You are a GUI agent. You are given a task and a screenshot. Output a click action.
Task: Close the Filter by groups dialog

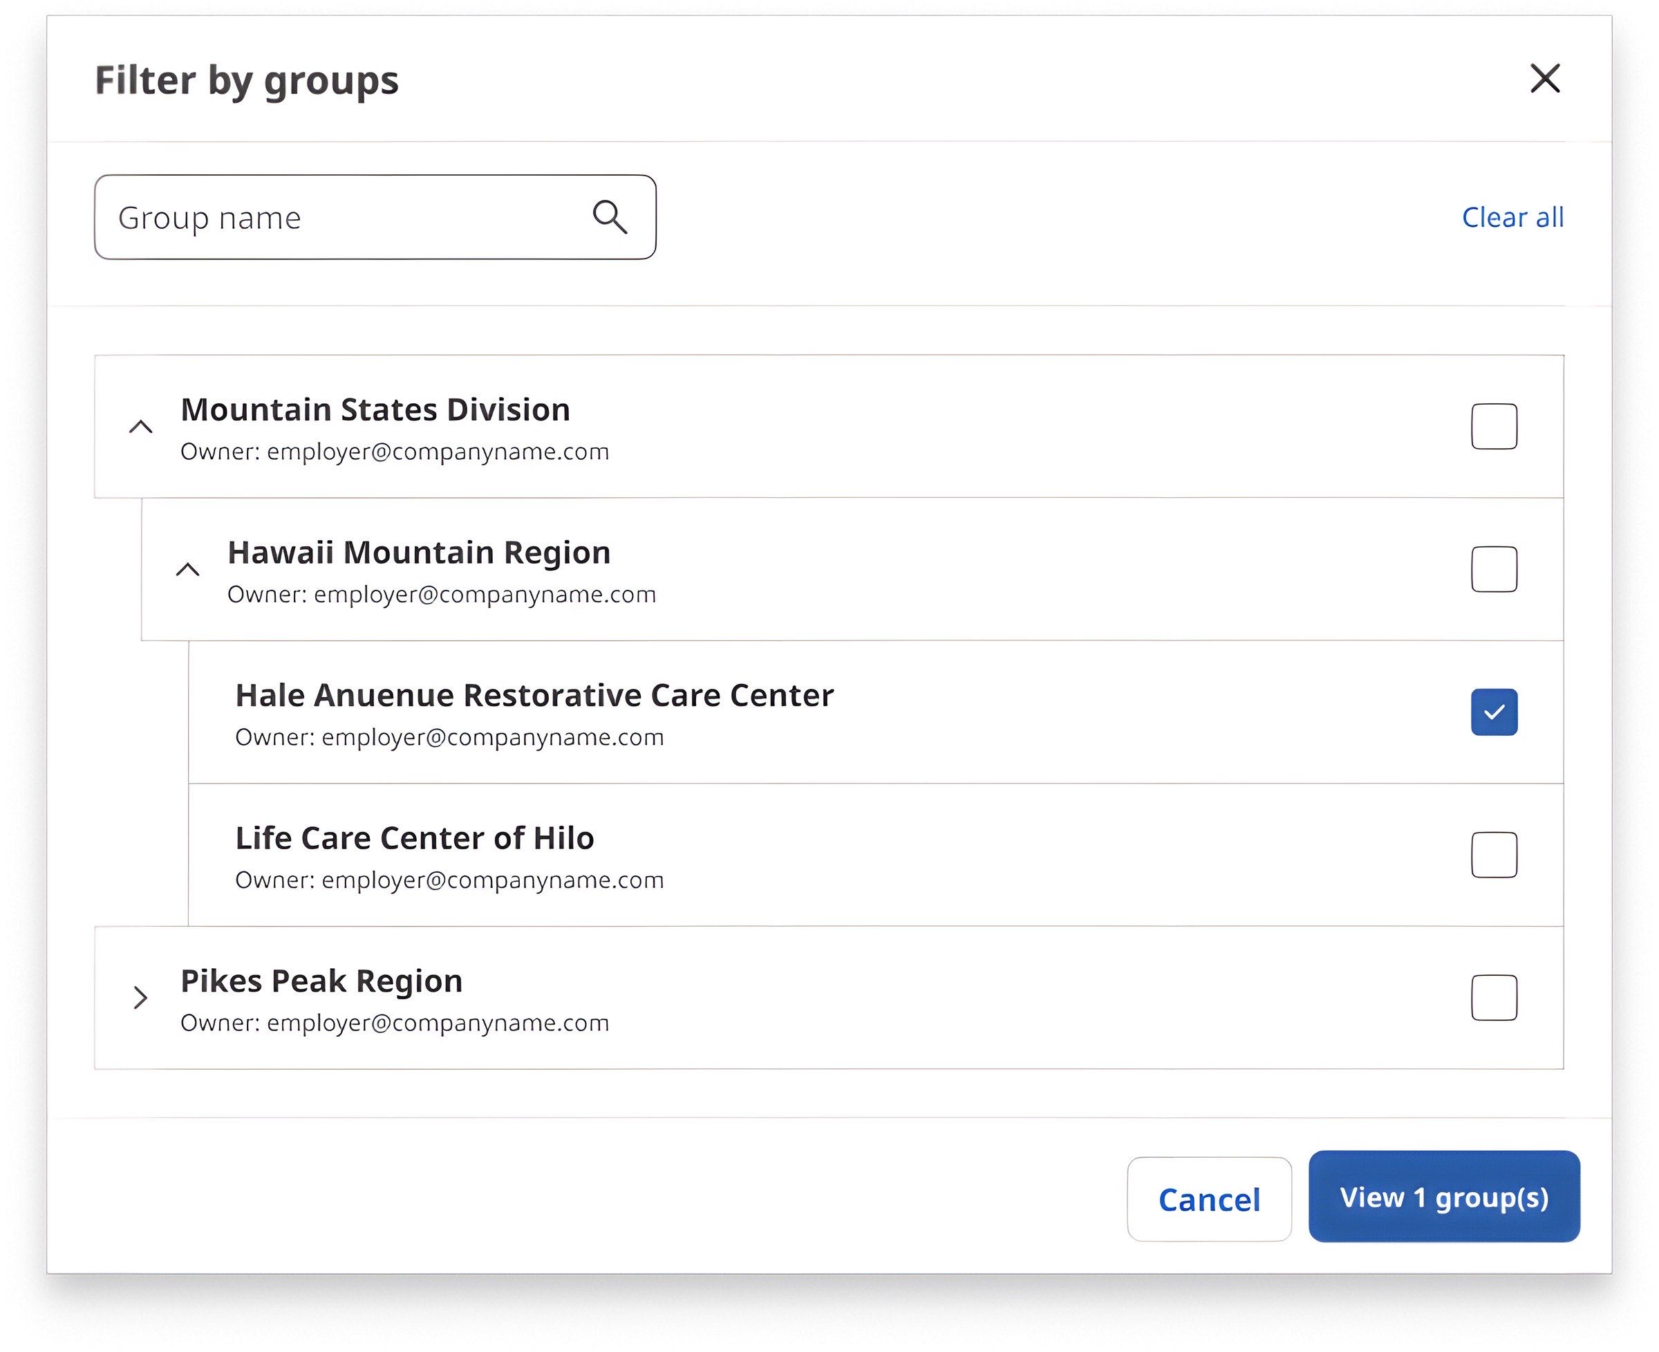(1544, 79)
